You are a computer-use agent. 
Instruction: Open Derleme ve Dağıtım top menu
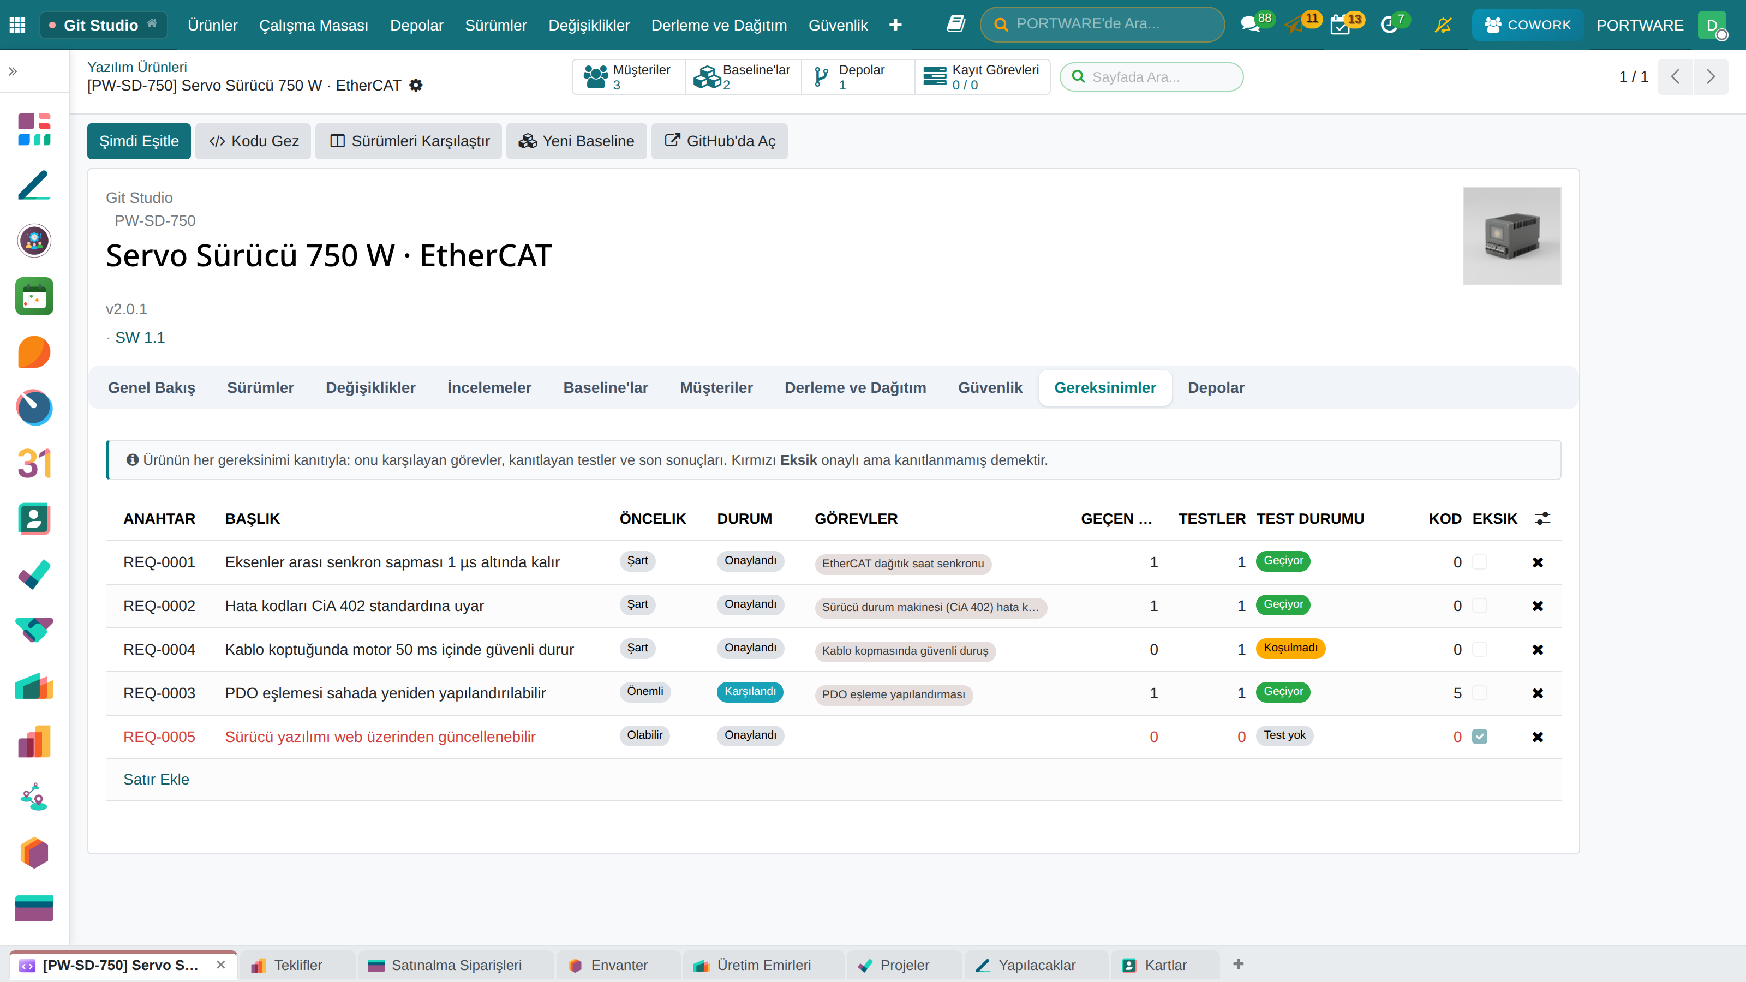[719, 25]
